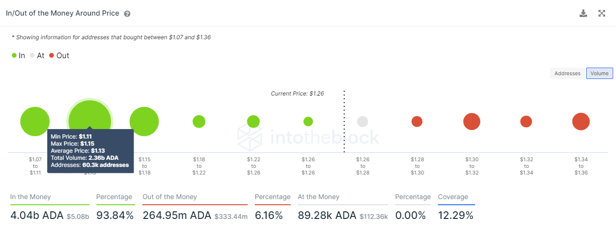Toggle the gray At legend item
The width and height of the screenshot is (616, 235).
[x=37, y=55]
